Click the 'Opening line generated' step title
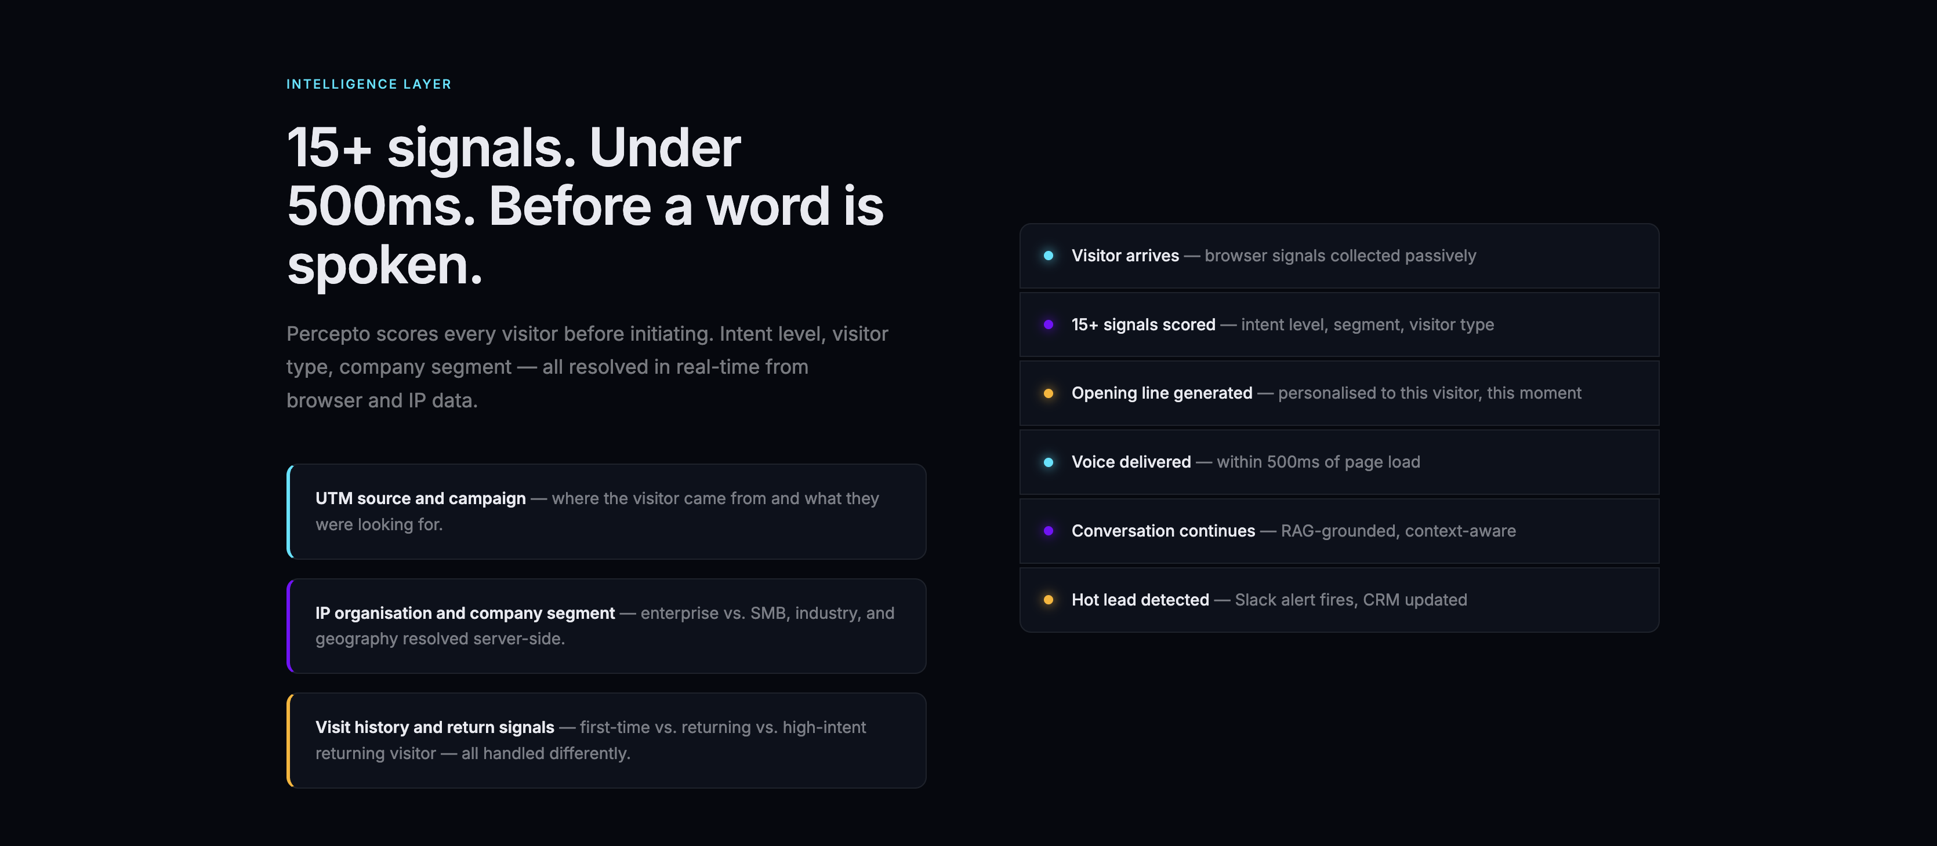1937x846 pixels. 1162,393
